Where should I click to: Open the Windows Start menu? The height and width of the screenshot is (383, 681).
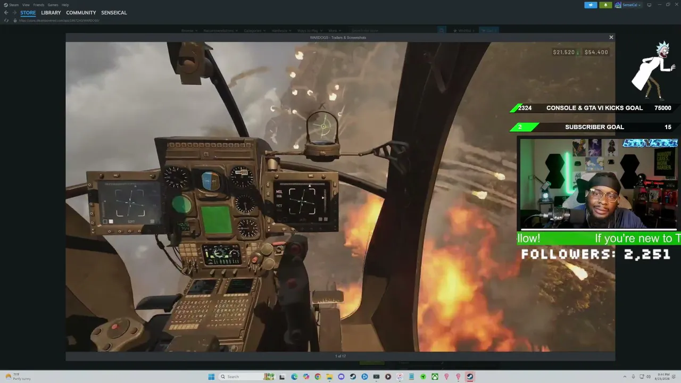pos(211,377)
